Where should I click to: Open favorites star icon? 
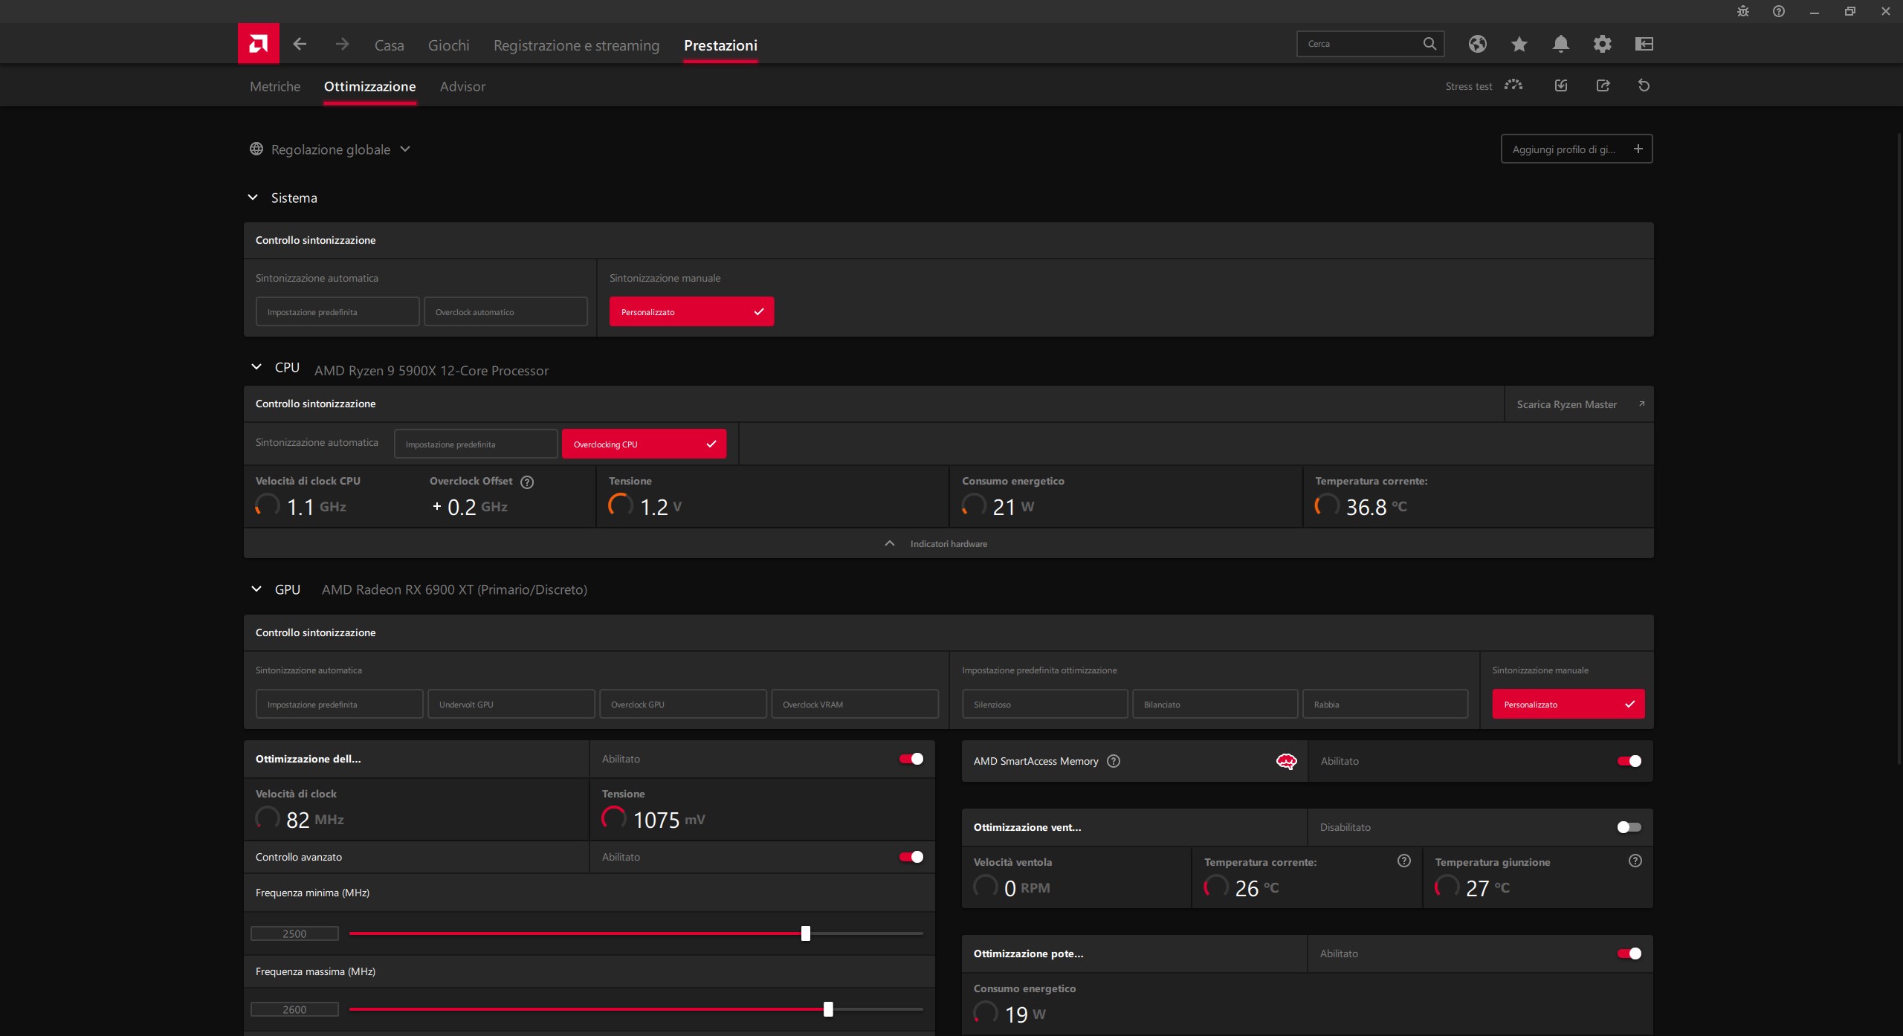click(1519, 44)
